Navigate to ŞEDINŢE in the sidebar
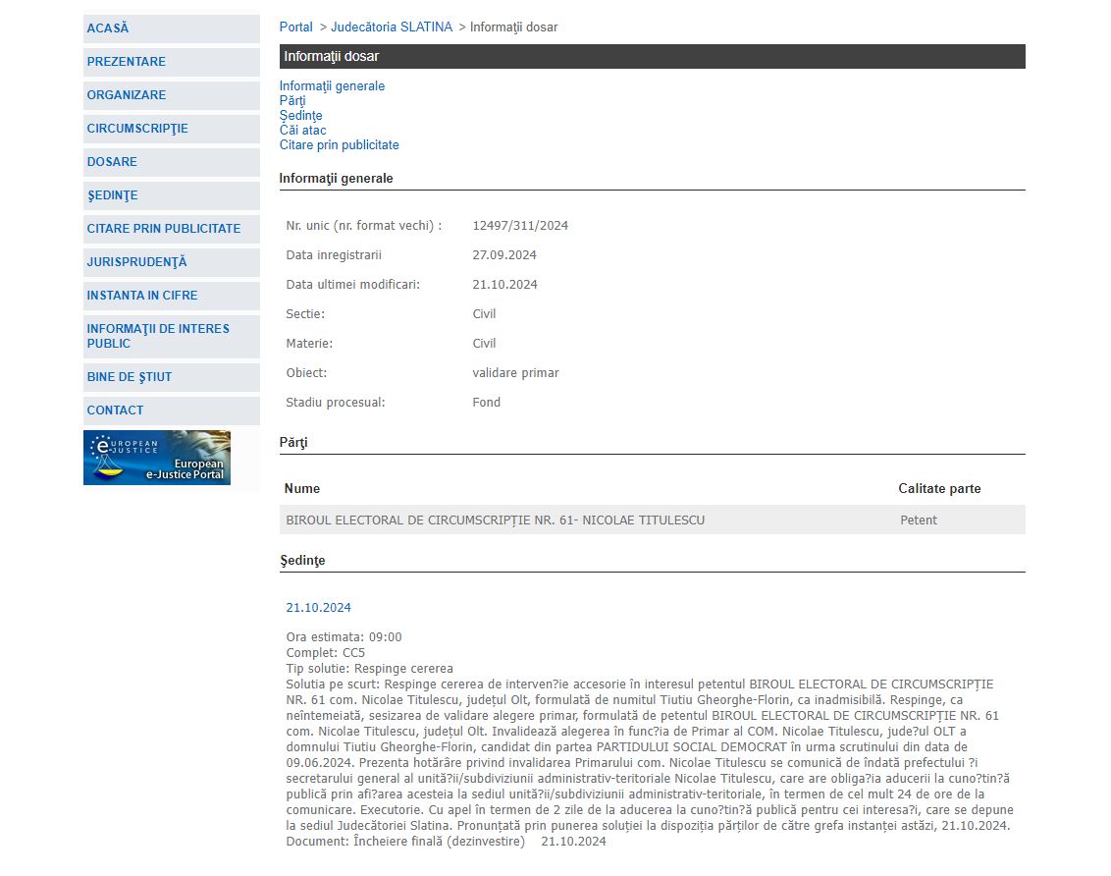The height and width of the screenshot is (876, 1111). pos(113,195)
